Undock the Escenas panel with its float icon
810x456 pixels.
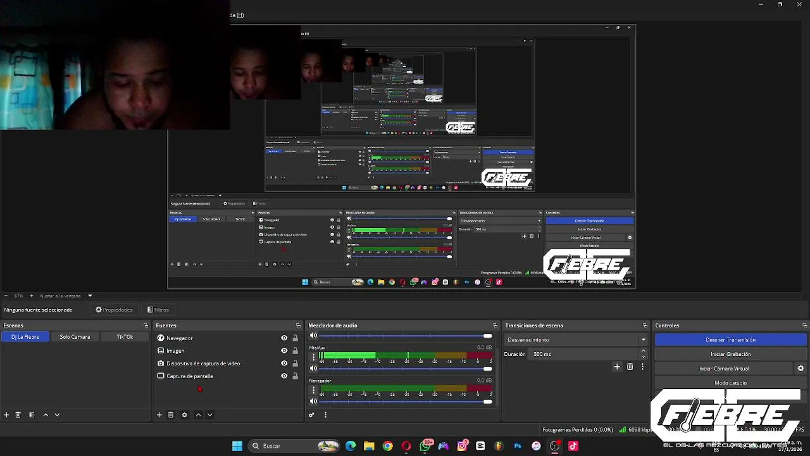146,326
